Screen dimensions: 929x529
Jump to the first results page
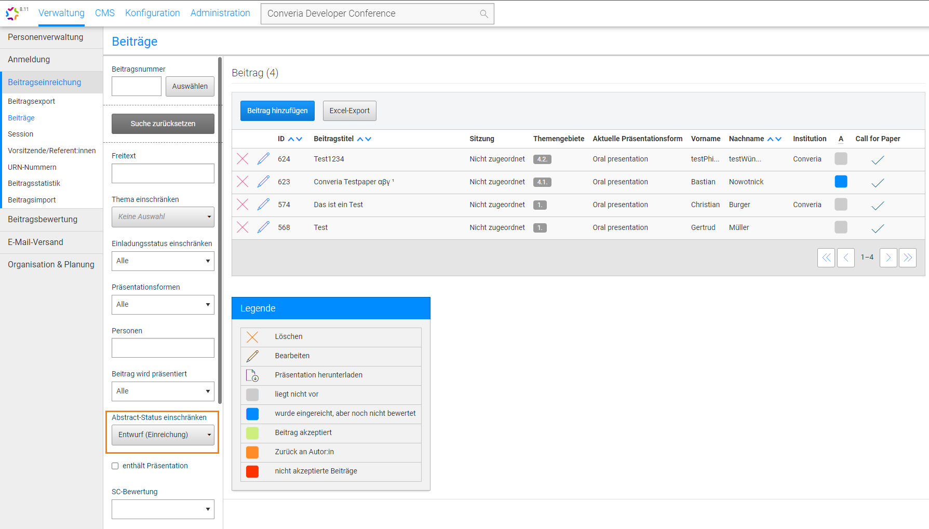tap(826, 257)
